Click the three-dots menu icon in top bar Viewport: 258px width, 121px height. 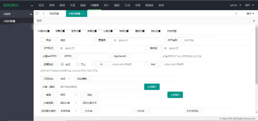tap(32, 5)
